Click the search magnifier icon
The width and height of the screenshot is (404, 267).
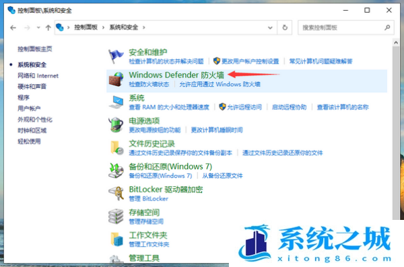[x=387, y=28]
